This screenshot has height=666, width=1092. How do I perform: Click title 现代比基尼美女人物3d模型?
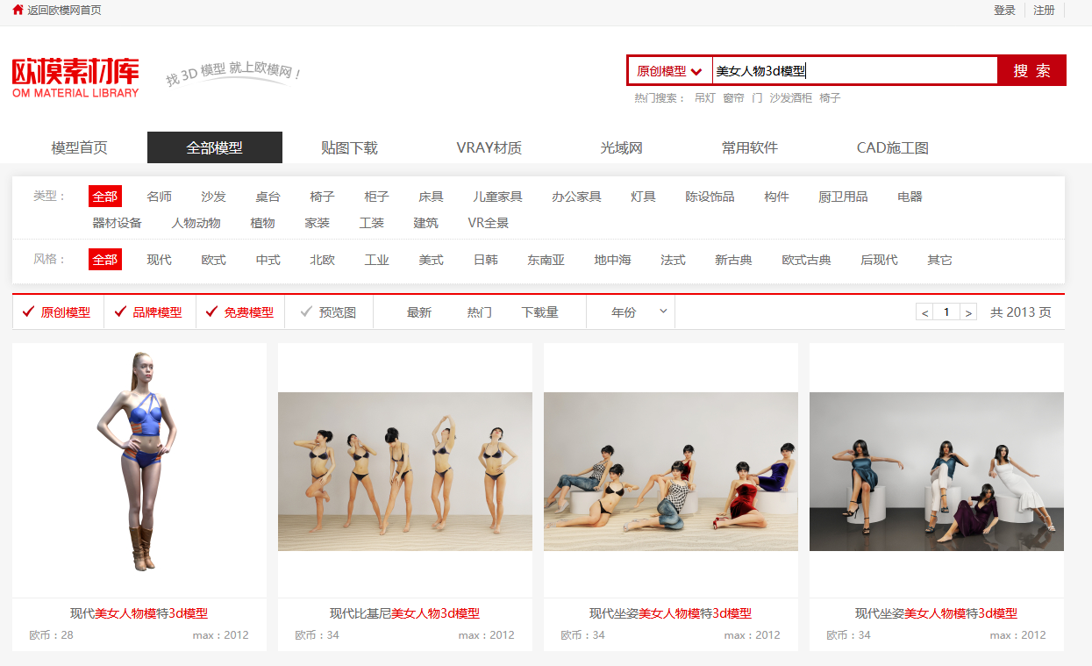pos(405,613)
